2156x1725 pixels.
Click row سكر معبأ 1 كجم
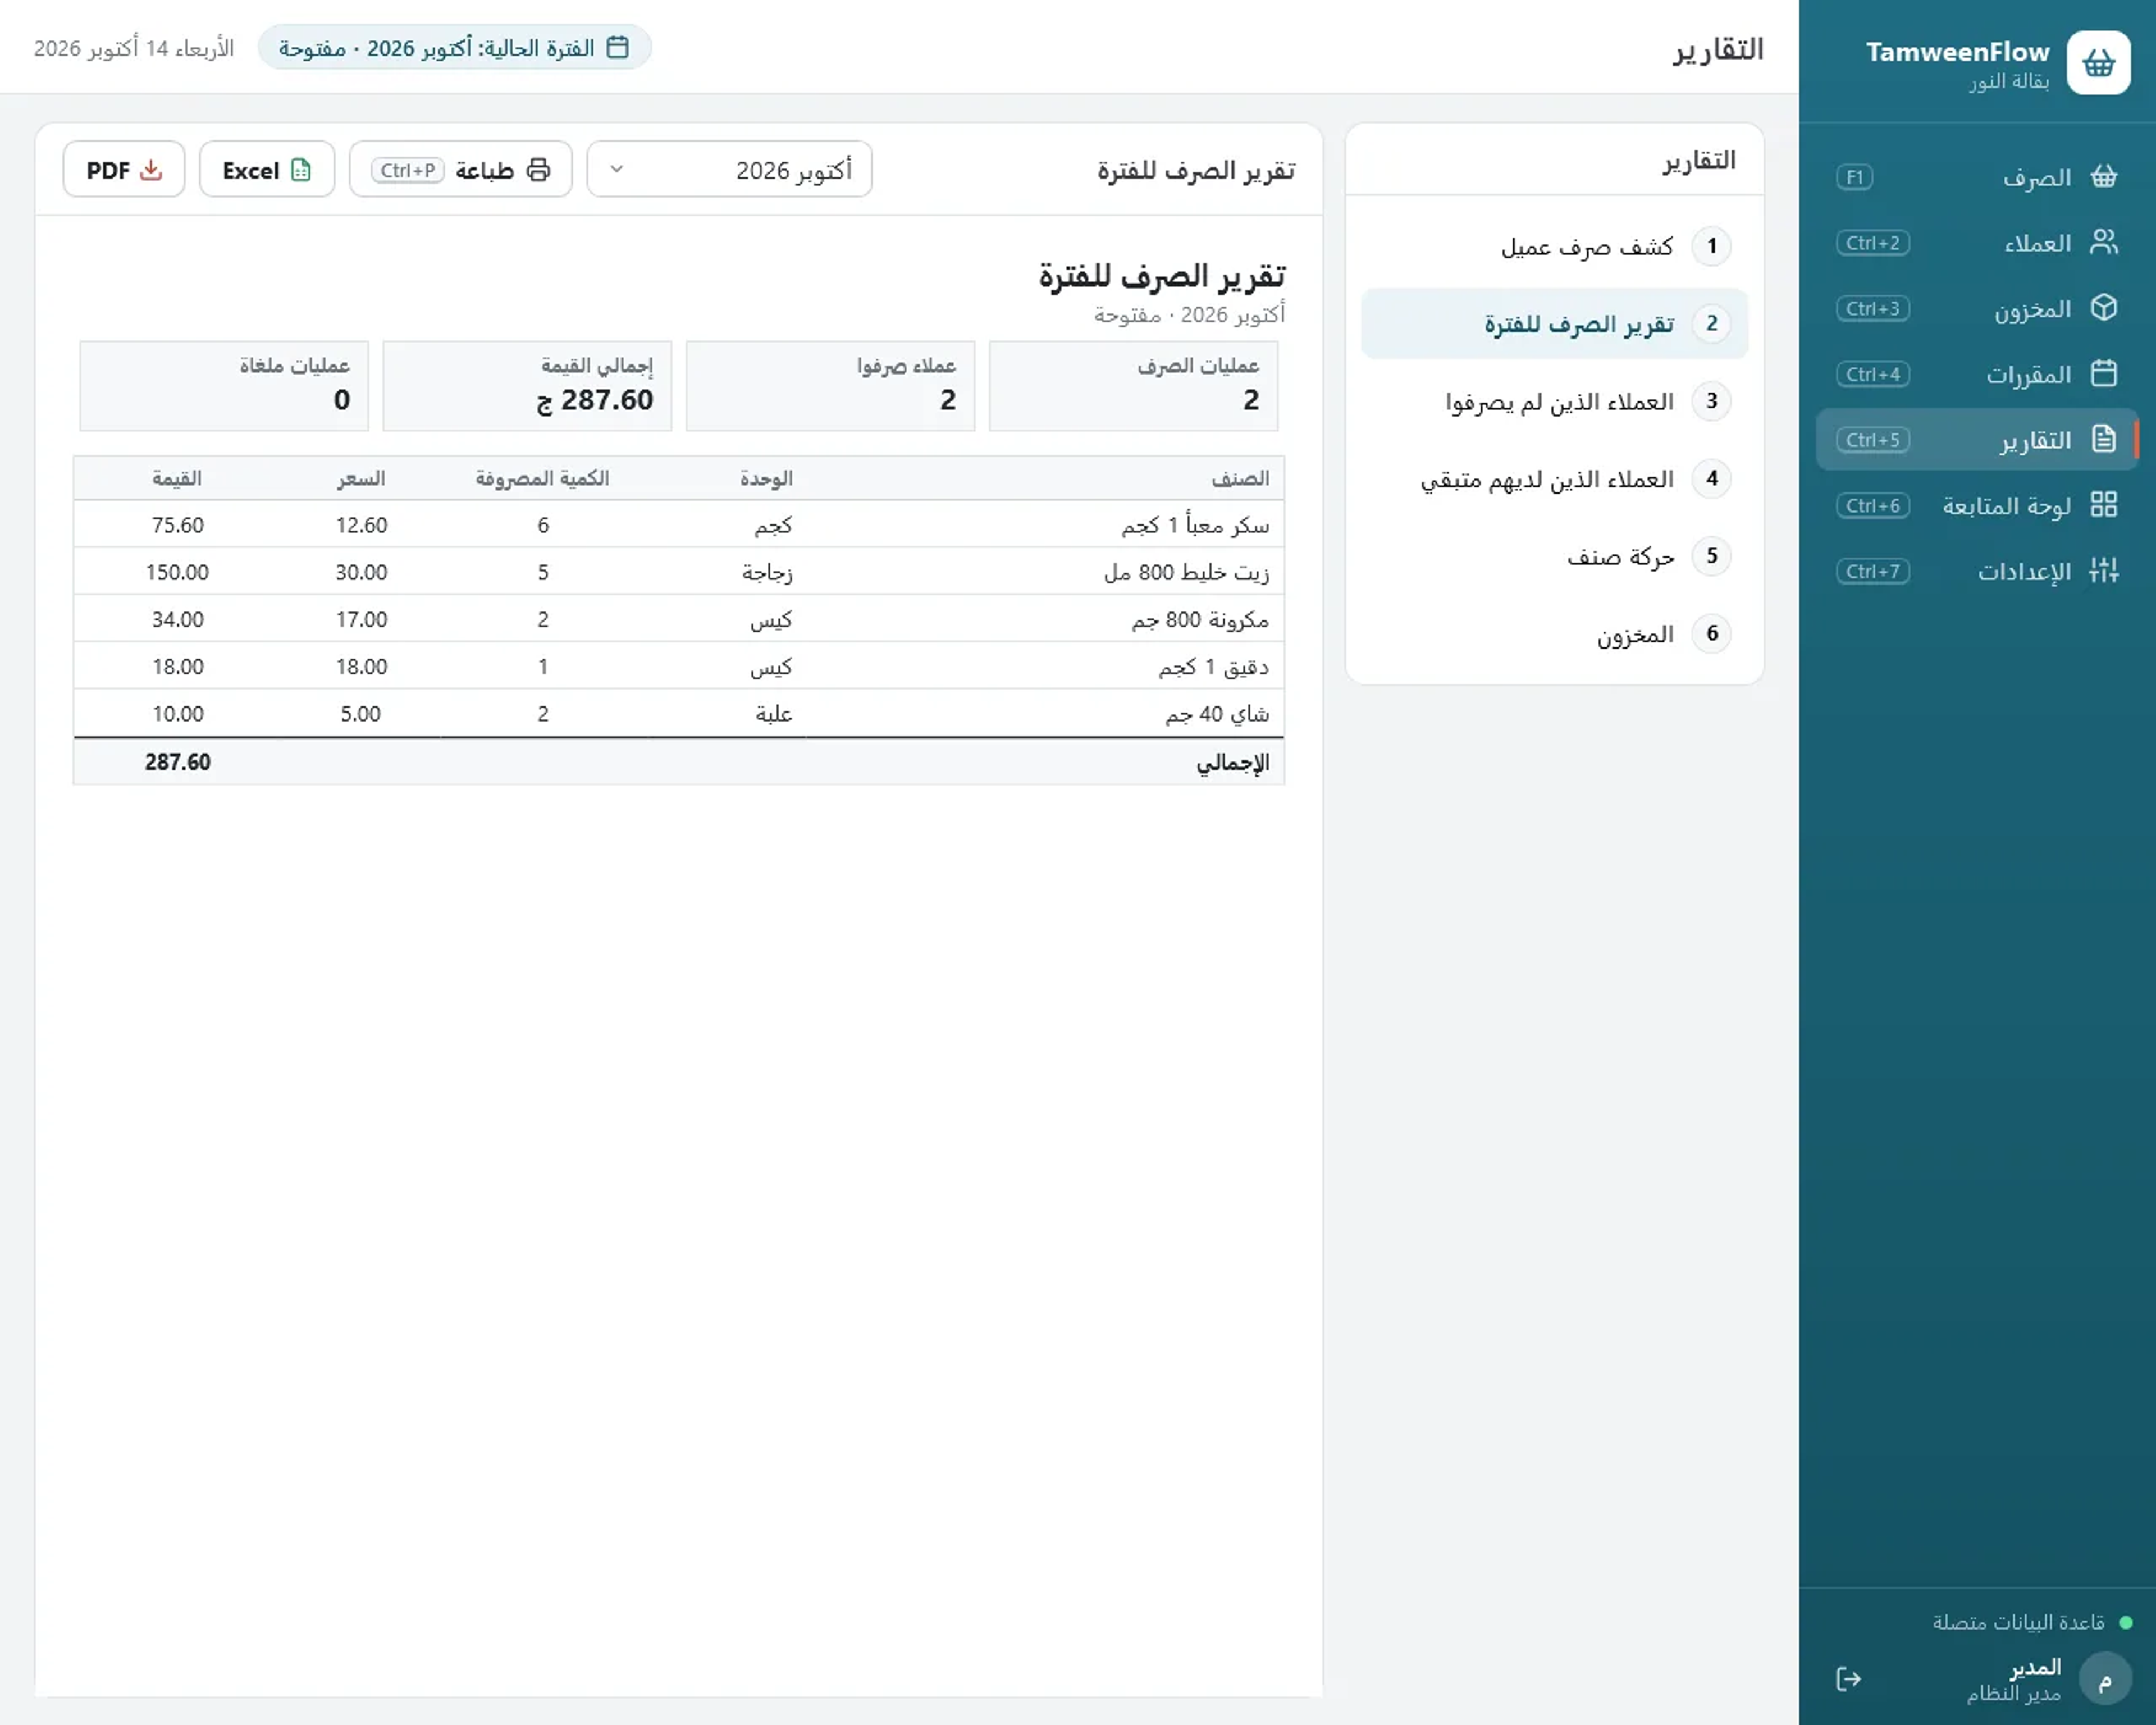(679, 525)
